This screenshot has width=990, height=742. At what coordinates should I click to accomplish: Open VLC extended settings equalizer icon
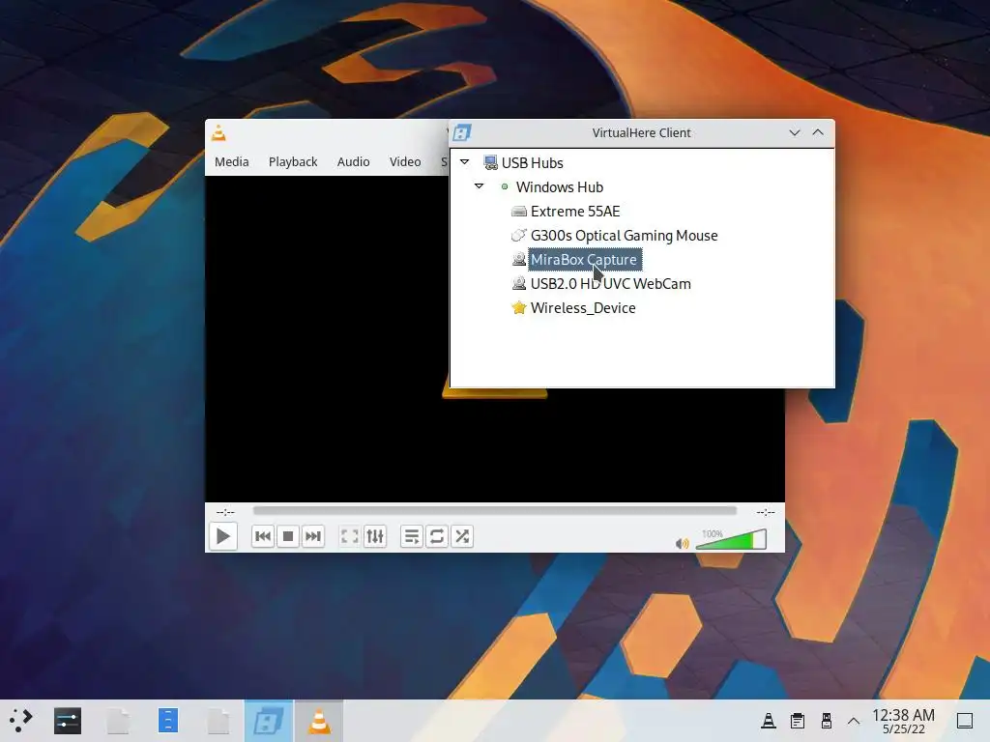point(375,536)
